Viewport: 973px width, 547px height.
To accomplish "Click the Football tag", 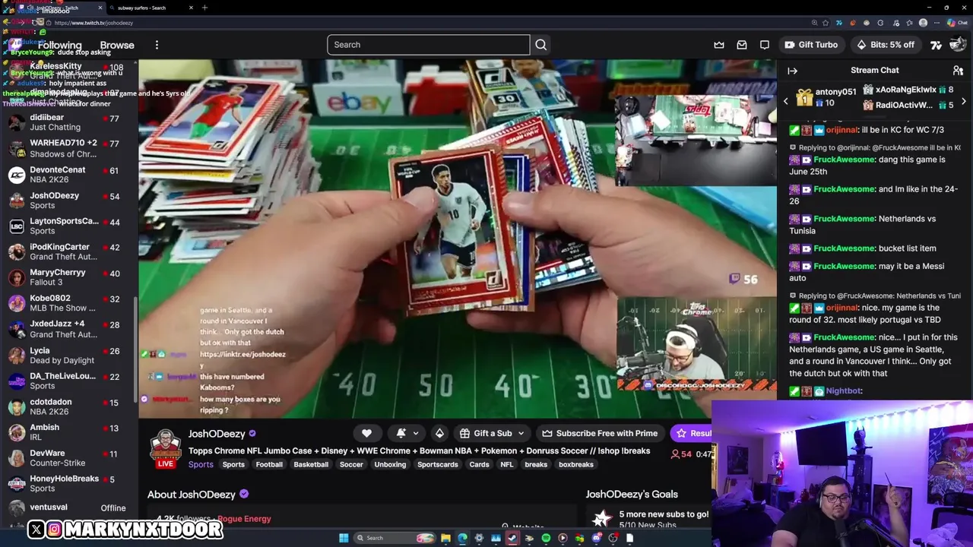I will [269, 464].
